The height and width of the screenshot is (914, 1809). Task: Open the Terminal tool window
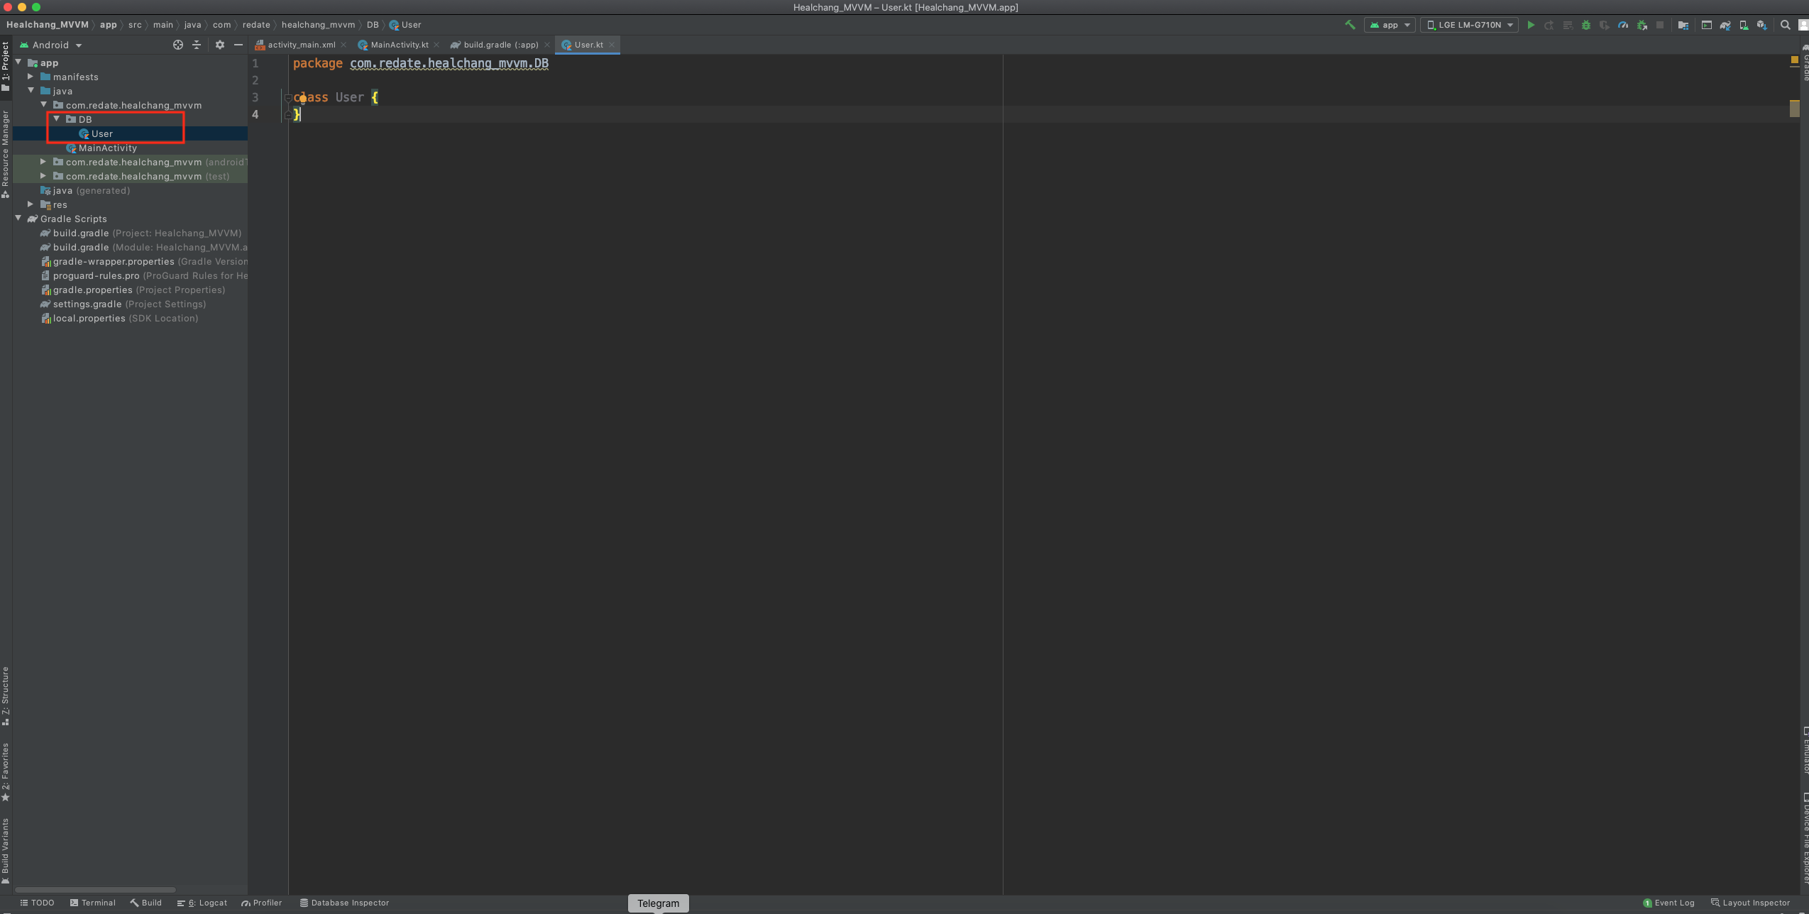93,903
